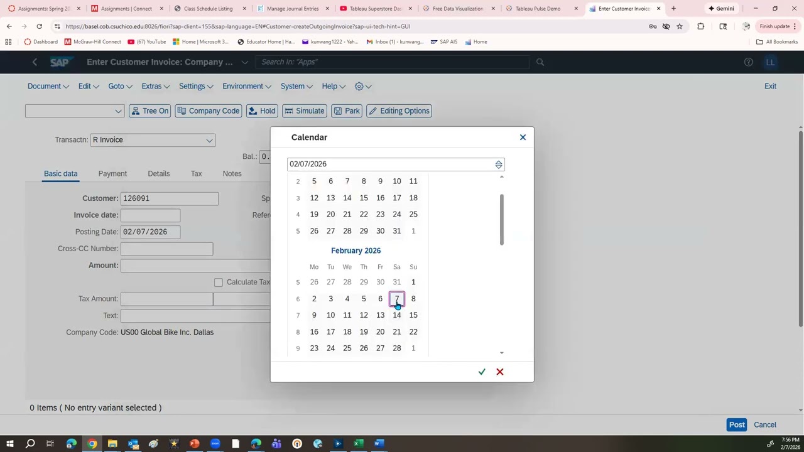Open the Settings menu
Image resolution: width=804 pixels, height=452 pixels.
point(196,86)
